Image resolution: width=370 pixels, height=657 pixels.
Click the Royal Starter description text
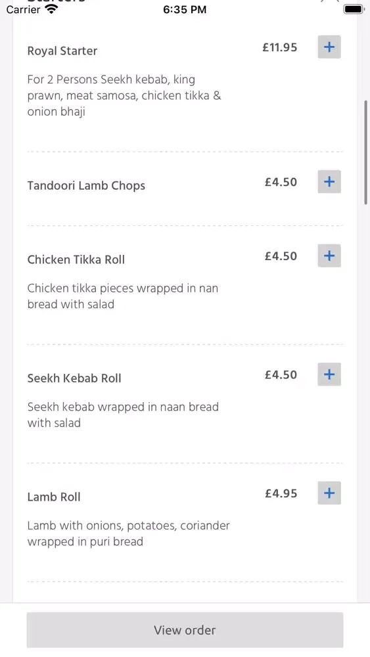pyautogui.click(x=124, y=95)
